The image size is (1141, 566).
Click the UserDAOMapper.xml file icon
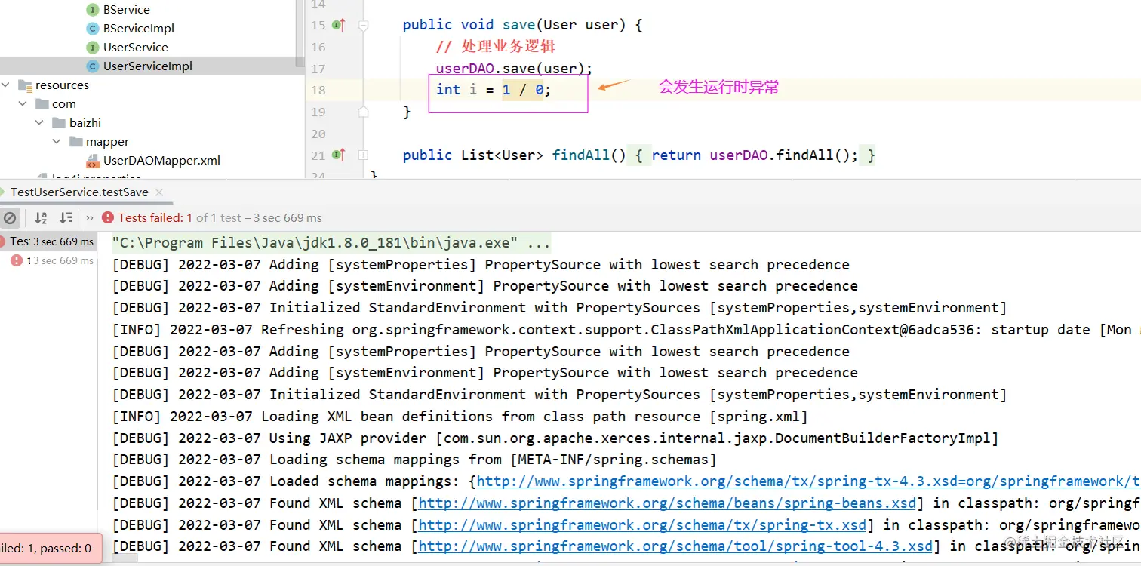(93, 161)
